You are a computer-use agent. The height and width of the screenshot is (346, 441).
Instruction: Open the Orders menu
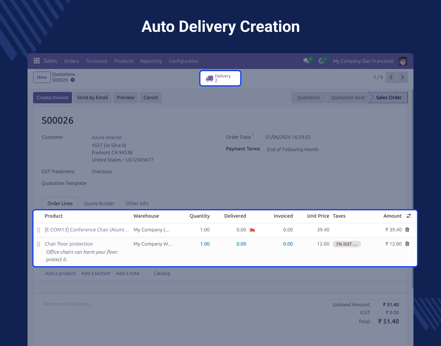(71, 61)
